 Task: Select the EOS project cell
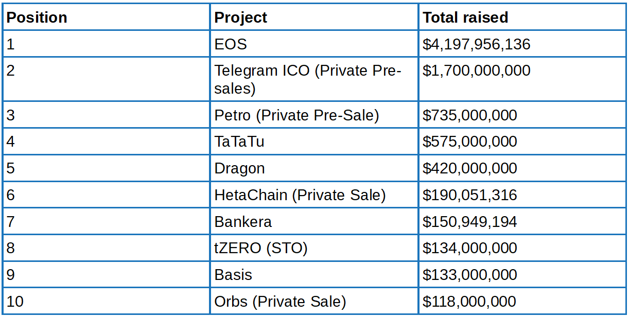tap(231, 44)
